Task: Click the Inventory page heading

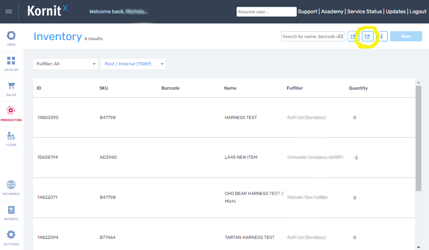Action: pos(58,37)
